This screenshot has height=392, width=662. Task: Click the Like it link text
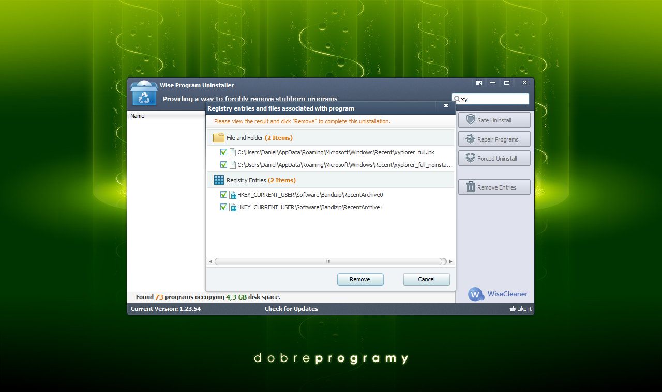(524, 309)
